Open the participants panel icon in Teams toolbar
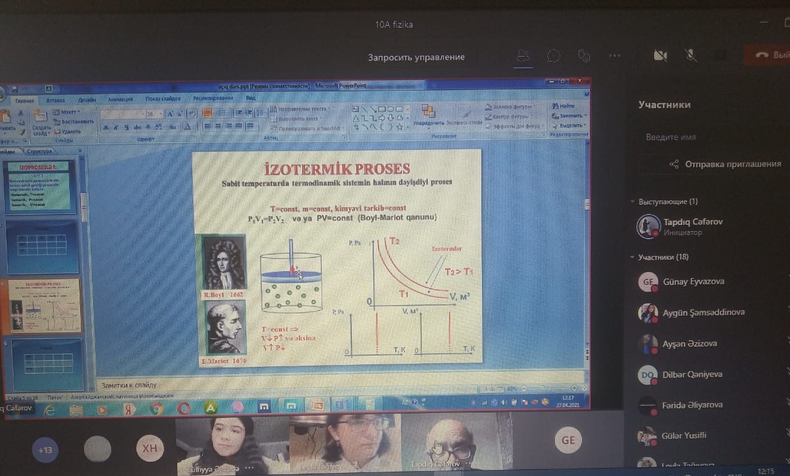This screenshot has width=790, height=476. (523, 56)
